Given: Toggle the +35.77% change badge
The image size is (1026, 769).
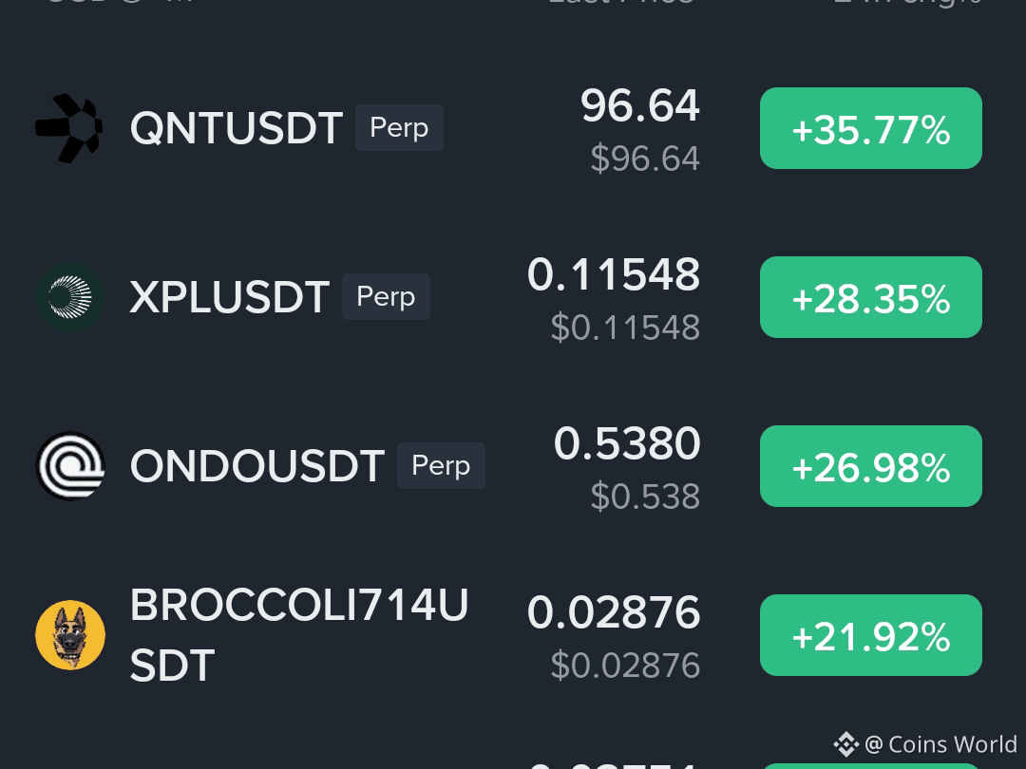Looking at the screenshot, I should point(871,128).
